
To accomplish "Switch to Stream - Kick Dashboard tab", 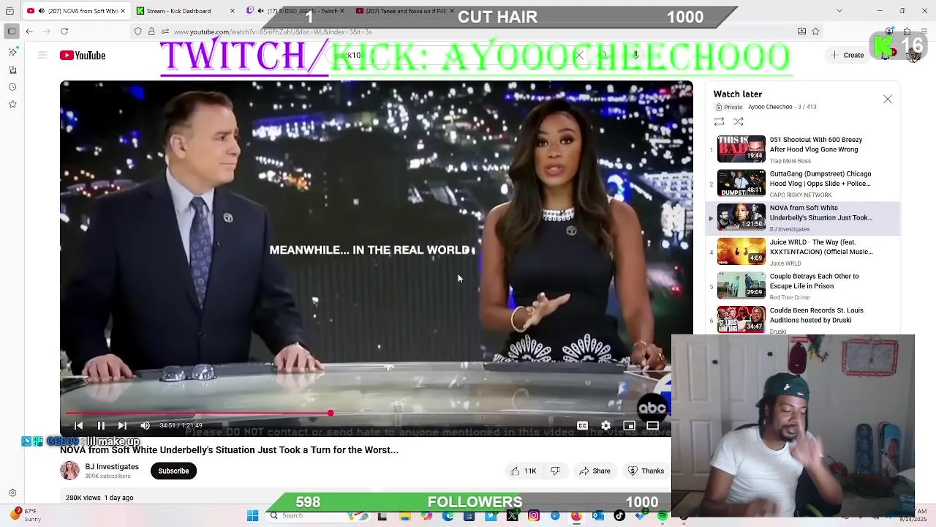I will pos(186,11).
